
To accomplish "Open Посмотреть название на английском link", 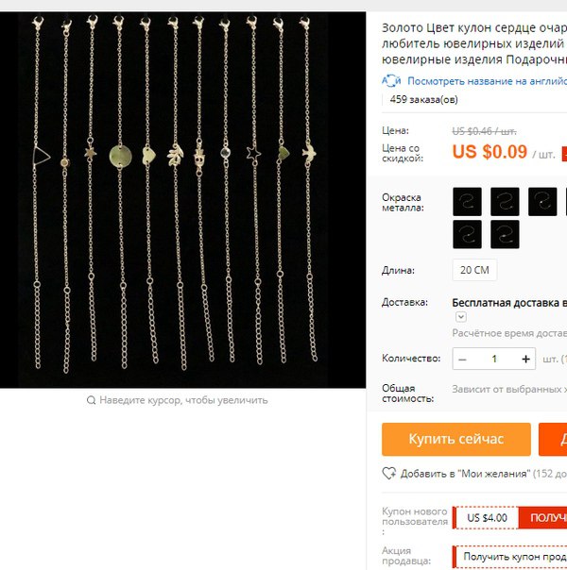I will pyautogui.click(x=487, y=81).
